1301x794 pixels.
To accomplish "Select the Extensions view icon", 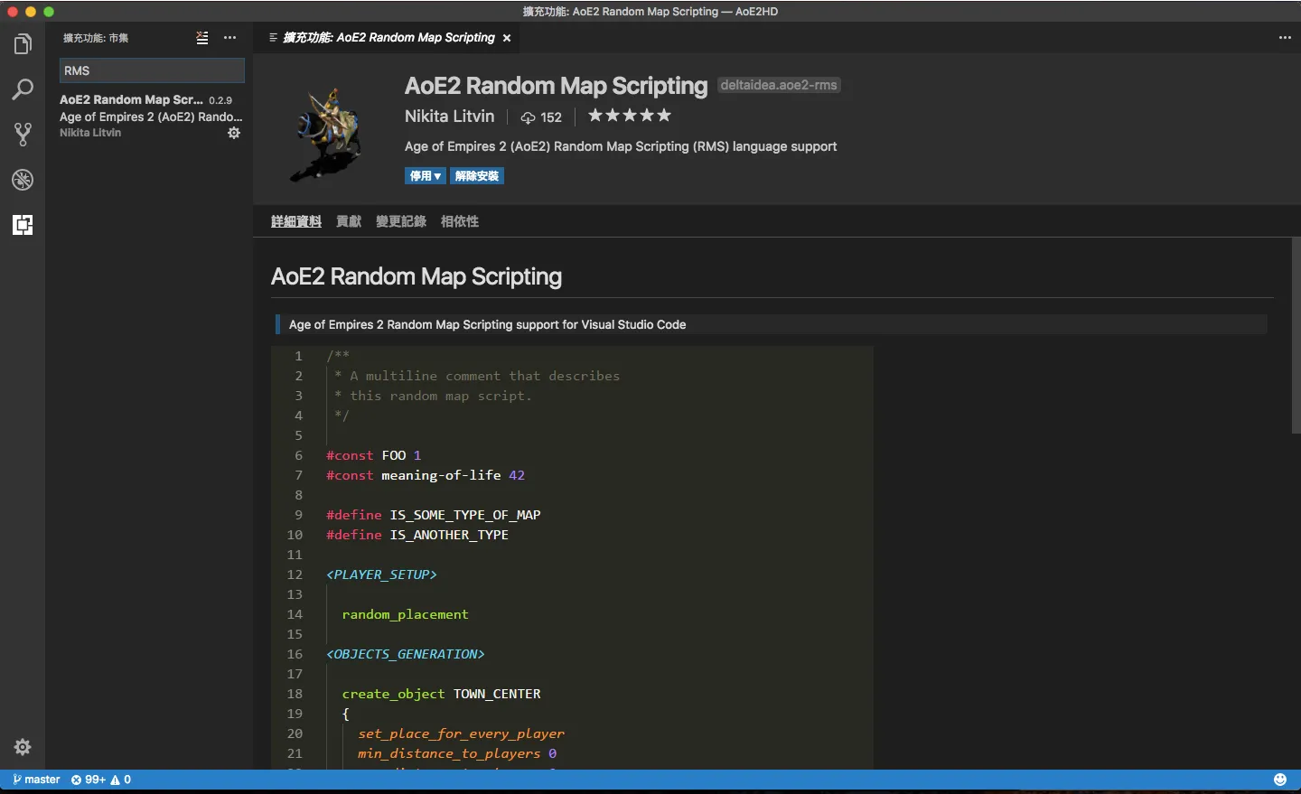I will [23, 225].
